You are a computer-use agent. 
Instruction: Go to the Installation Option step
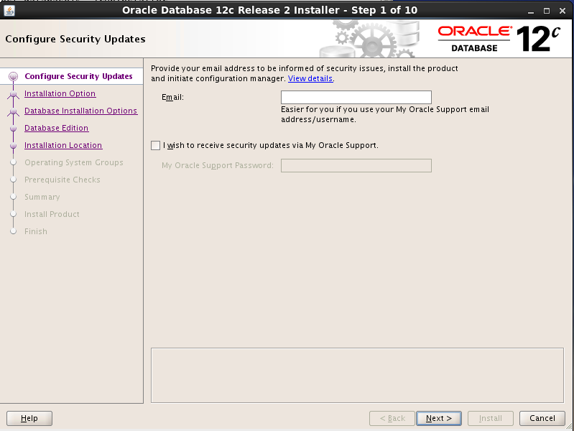(x=60, y=94)
